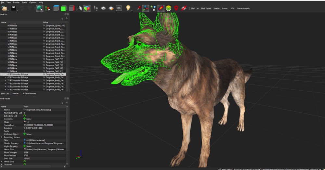Viewport: 325px width, 170px height.
Task: Click the Load file folder icon
Action: (4, 8)
